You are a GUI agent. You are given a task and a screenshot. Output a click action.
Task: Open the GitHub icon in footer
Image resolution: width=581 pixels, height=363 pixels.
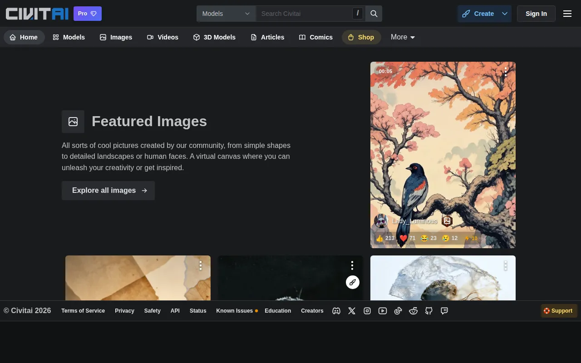tap(429, 311)
